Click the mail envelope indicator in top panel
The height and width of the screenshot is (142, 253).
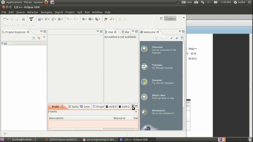[215, 2]
